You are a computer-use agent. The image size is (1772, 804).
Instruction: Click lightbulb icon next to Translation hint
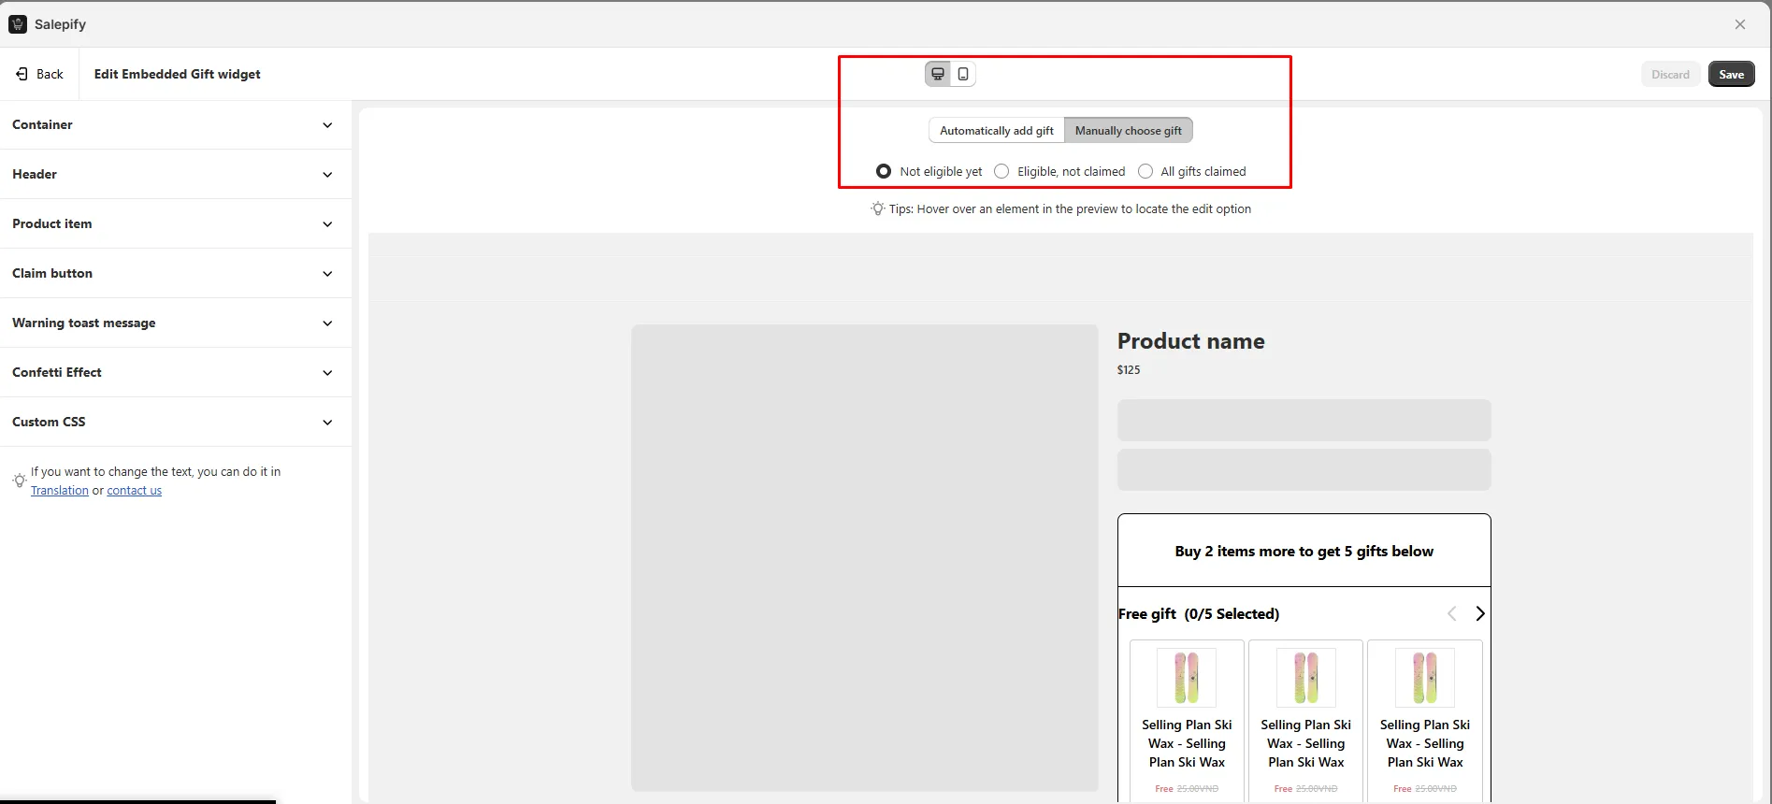pos(19,481)
